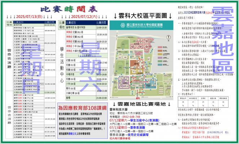Click the 雲嘉地區 vertical banner
The width and height of the screenshot is (239, 144).
pos(222,40)
